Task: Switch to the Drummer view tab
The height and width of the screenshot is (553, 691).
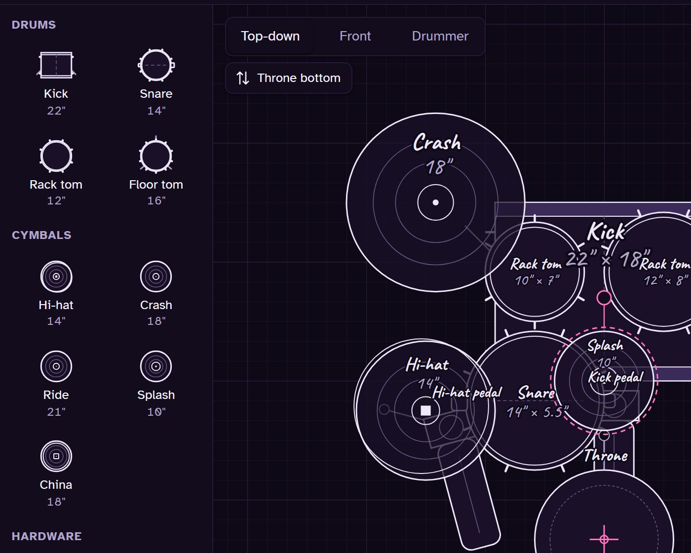Action: click(x=440, y=36)
